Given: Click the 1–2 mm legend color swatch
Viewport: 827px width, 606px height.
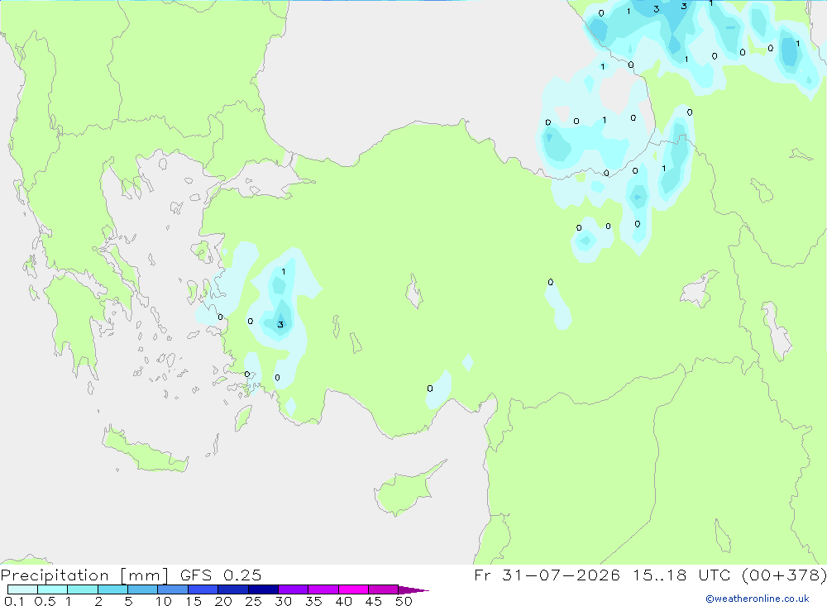Looking at the screenshot, I should click(83, 589).
